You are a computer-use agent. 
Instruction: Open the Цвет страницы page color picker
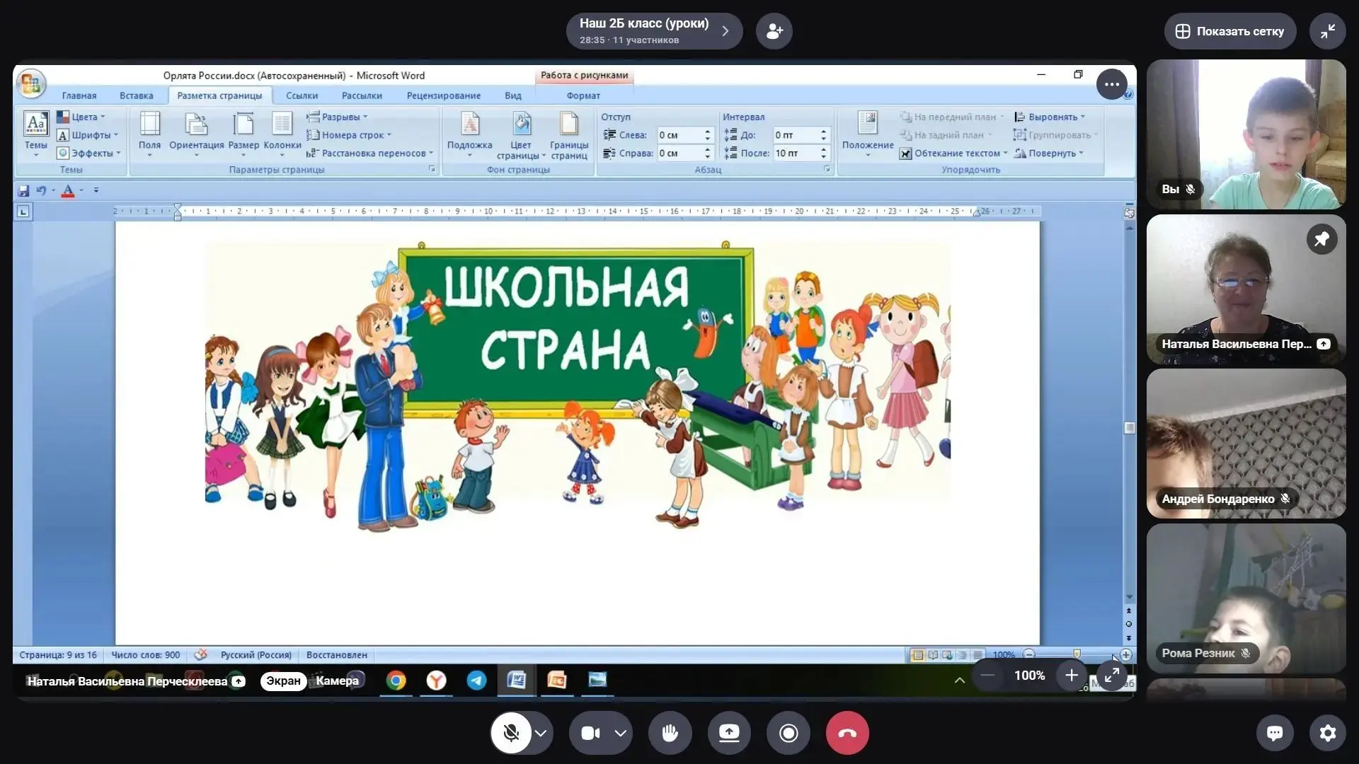point(521,134)
